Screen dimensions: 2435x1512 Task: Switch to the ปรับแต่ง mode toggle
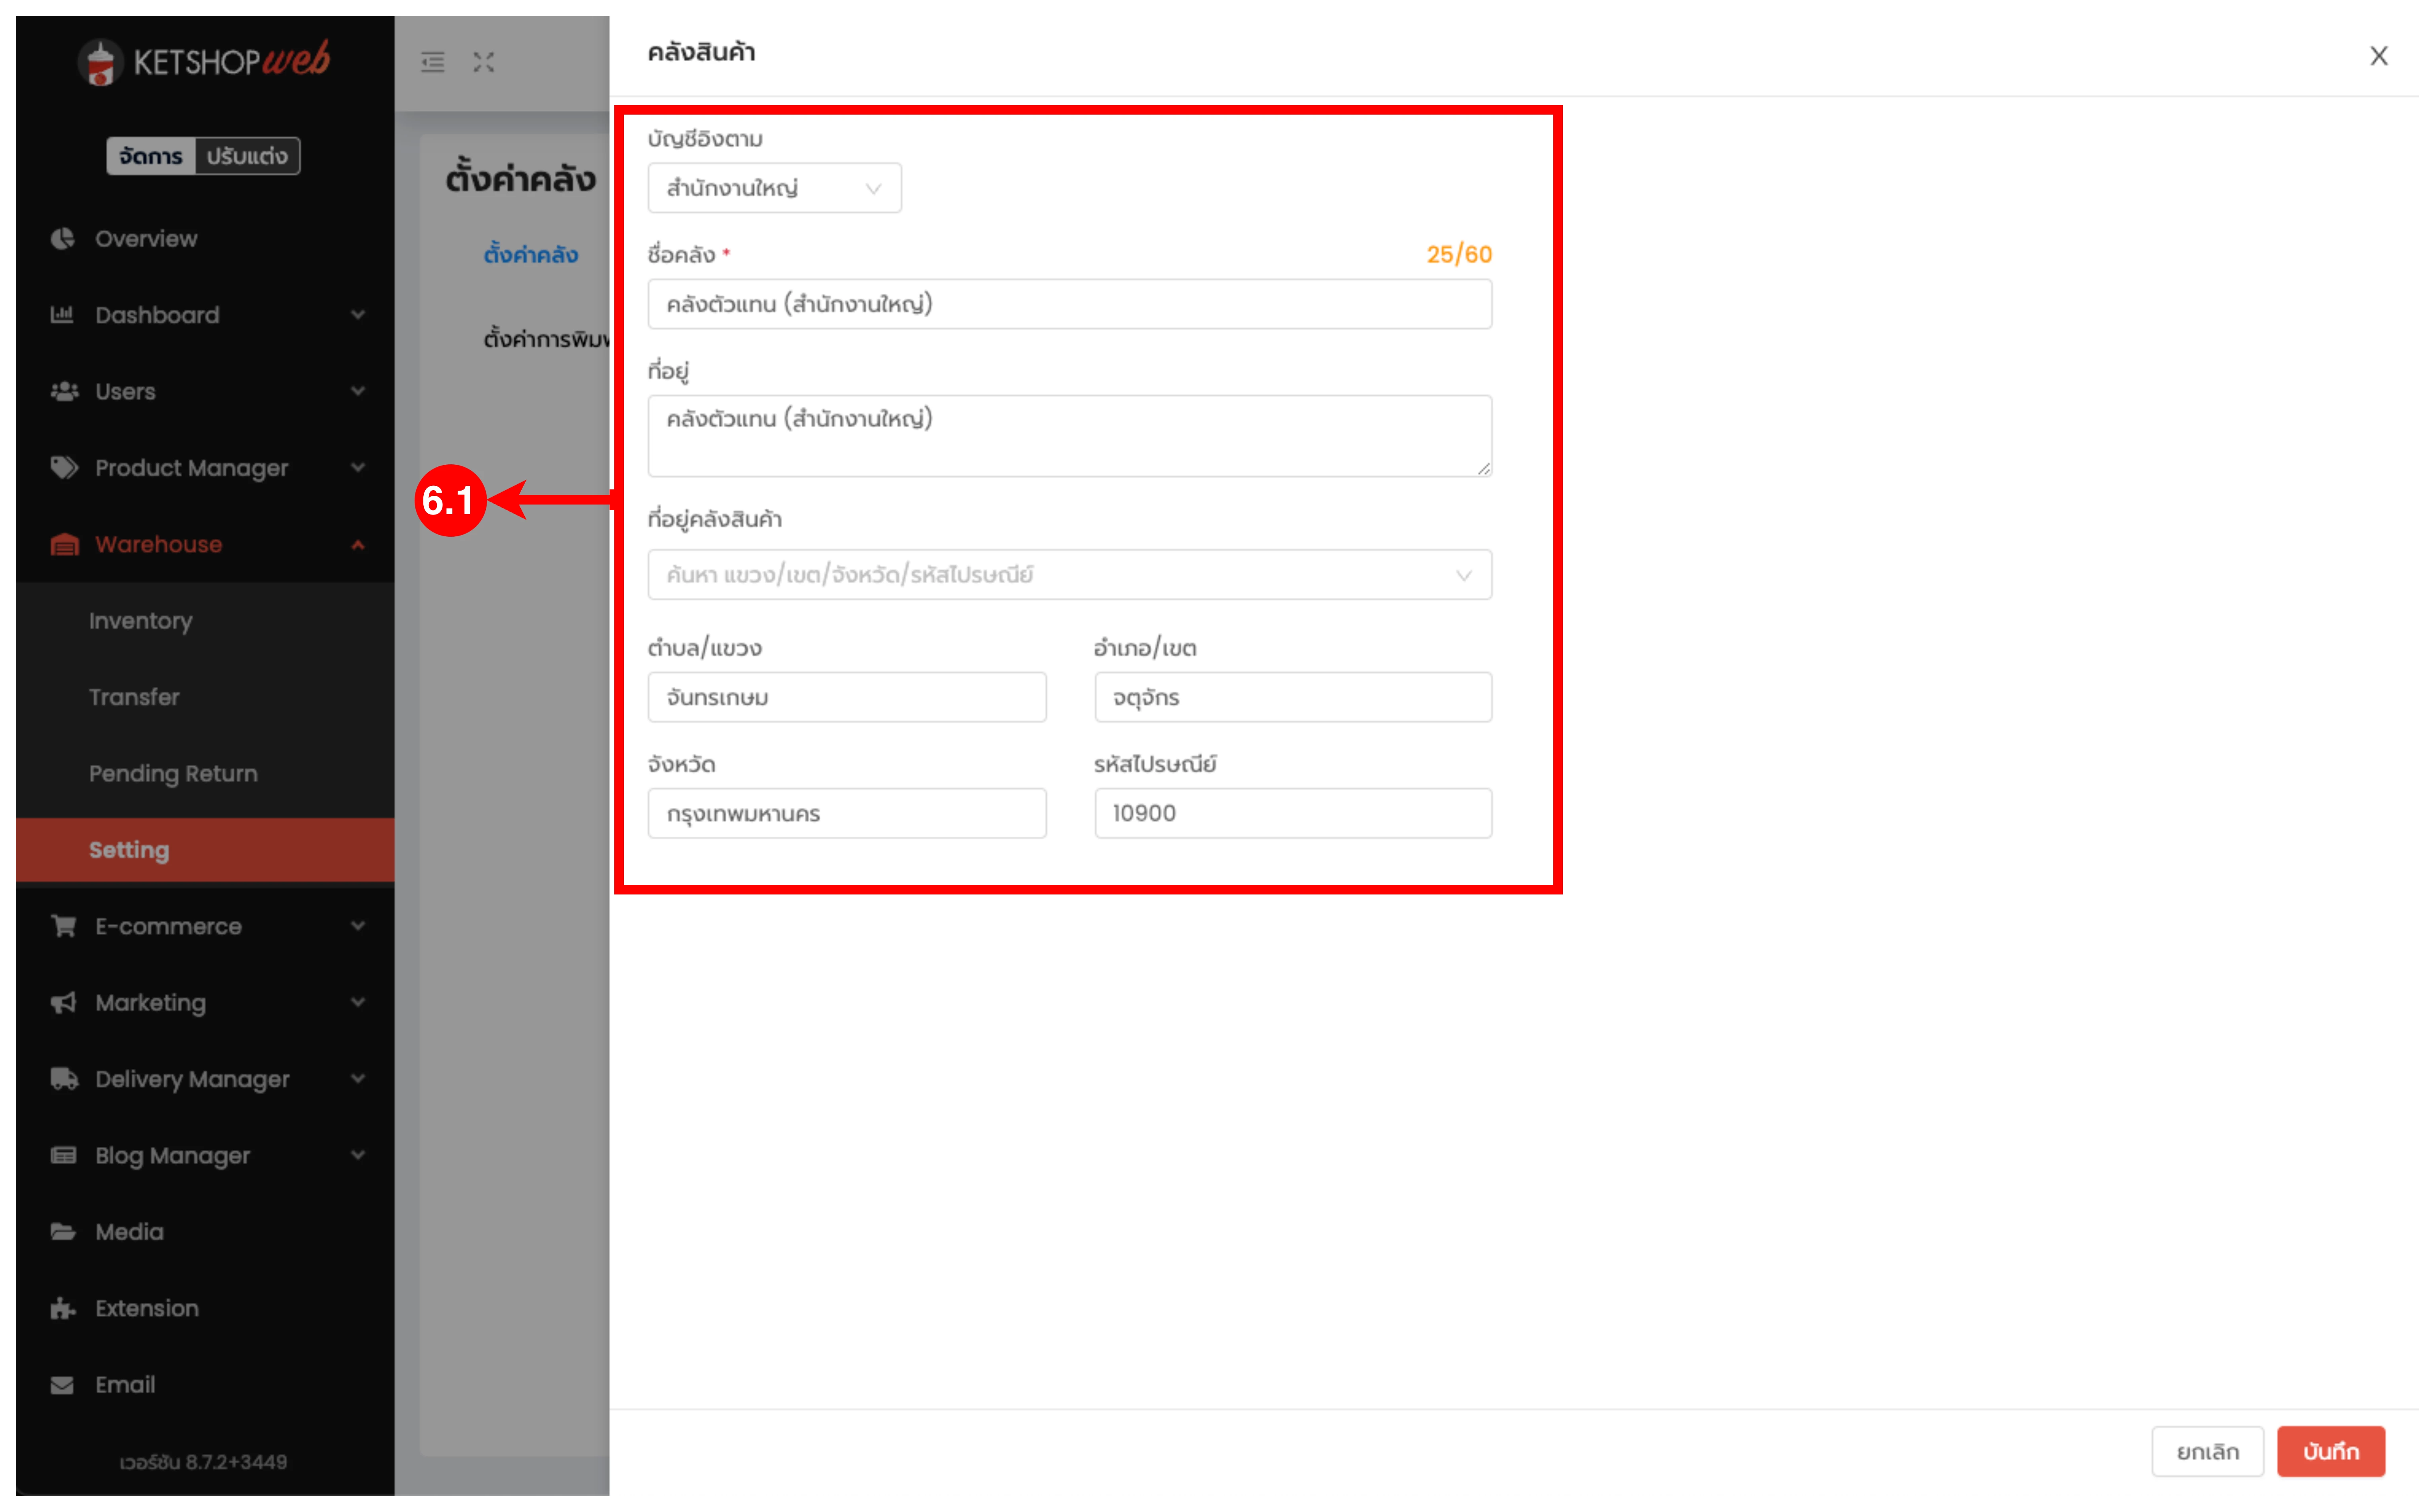247,156
